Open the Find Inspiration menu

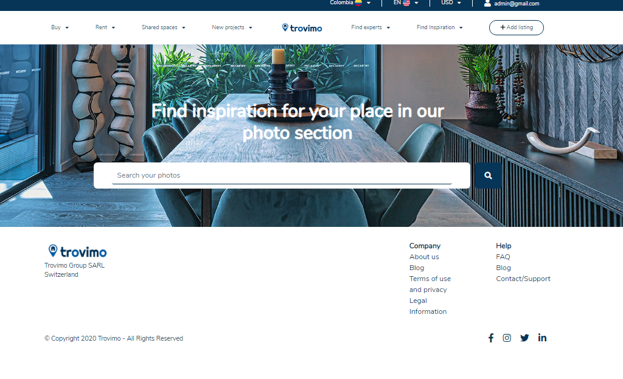(439, 27)
